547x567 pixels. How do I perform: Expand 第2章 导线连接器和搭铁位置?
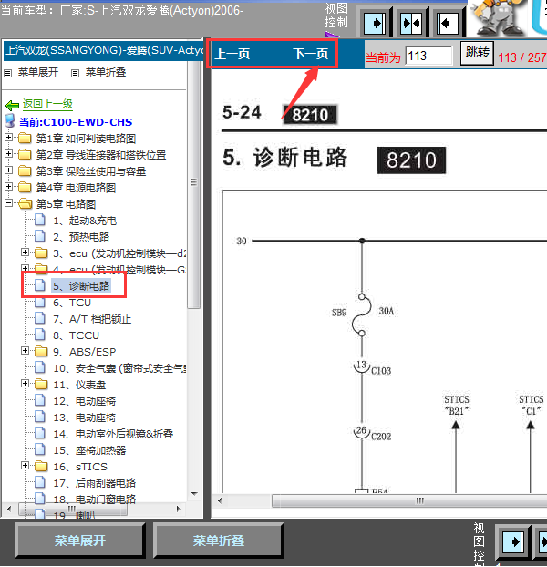point(9,154)
